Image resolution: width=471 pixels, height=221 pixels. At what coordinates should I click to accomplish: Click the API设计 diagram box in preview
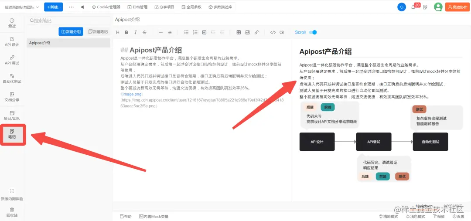pyautogui.click(x=317, y=142)
